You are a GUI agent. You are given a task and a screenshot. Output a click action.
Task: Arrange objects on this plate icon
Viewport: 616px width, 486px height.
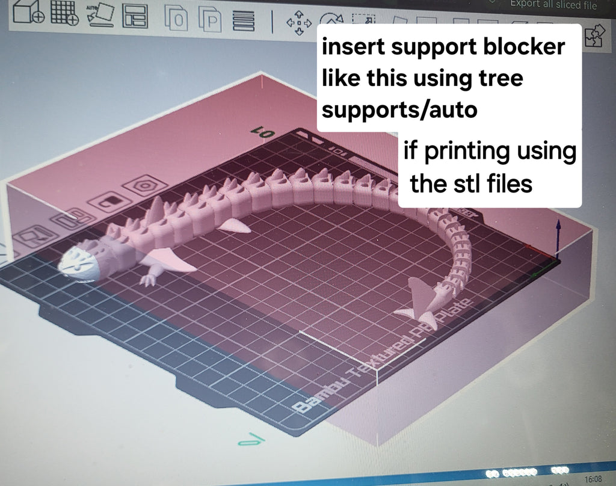(x=73, y=218)
